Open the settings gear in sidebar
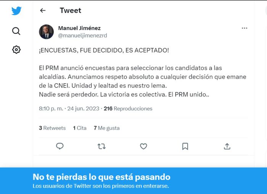Screen dimensions: 267x194 coord(16,49)
